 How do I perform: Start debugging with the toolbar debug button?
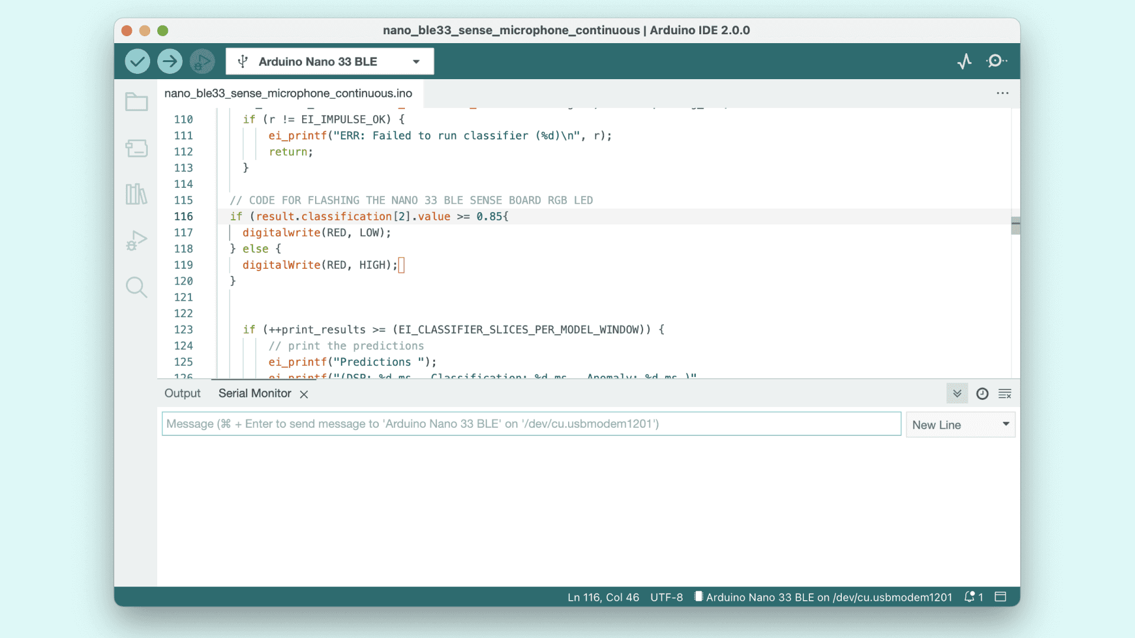(202, 61)
